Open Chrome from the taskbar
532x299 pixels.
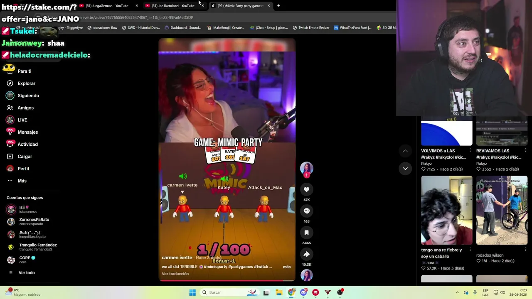pyautogui.click(x=291, y=292)
